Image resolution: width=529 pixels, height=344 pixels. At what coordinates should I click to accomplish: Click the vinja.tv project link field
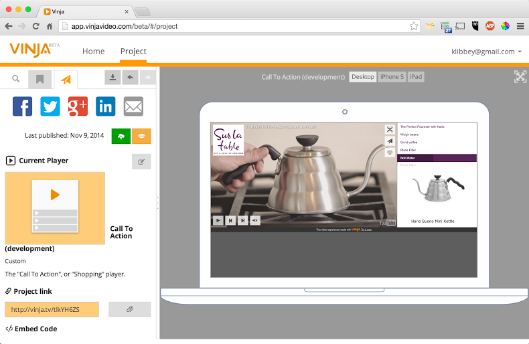(52, 309)
